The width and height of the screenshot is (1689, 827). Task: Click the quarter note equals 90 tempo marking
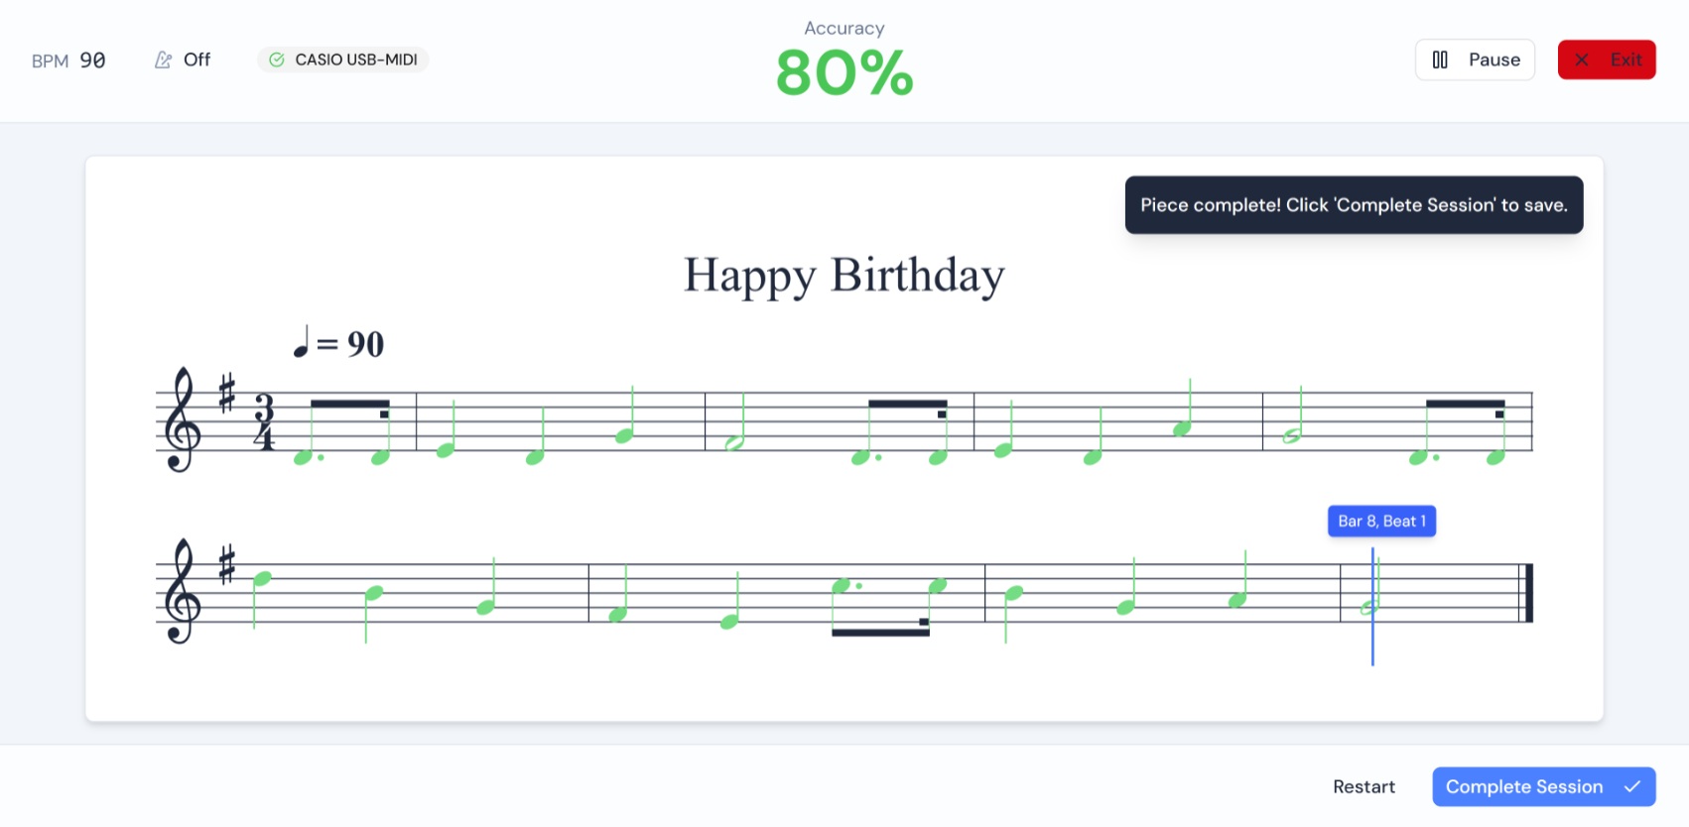coord(338,343)
